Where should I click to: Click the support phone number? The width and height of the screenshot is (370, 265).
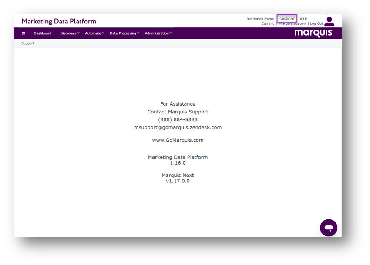pos(178,119)
